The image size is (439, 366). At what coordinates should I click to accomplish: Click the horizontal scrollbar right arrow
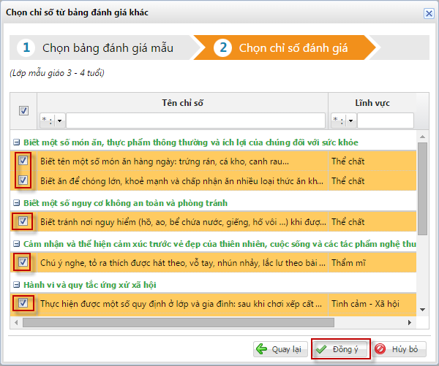(409, 322)
